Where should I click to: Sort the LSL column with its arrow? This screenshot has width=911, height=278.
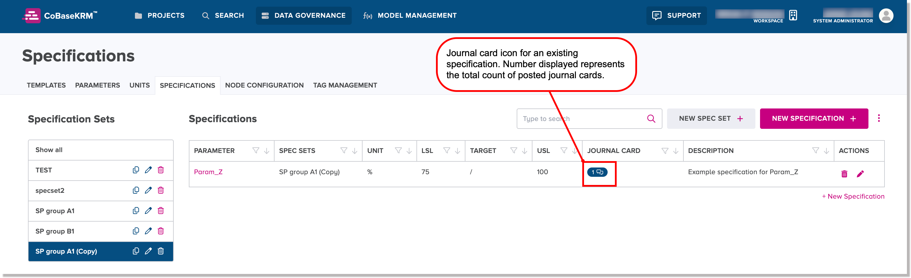coord(458,151)
